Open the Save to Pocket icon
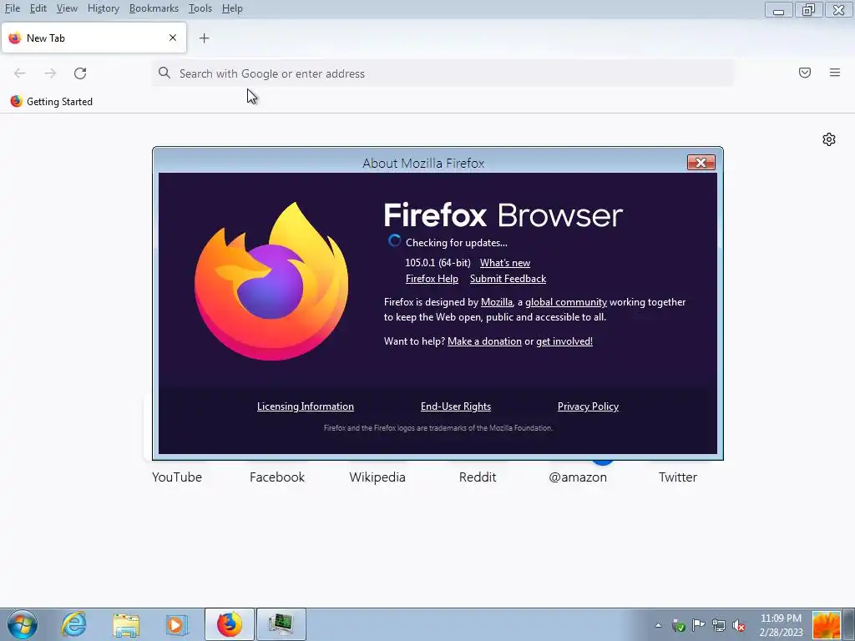 (x=805, y=73)
